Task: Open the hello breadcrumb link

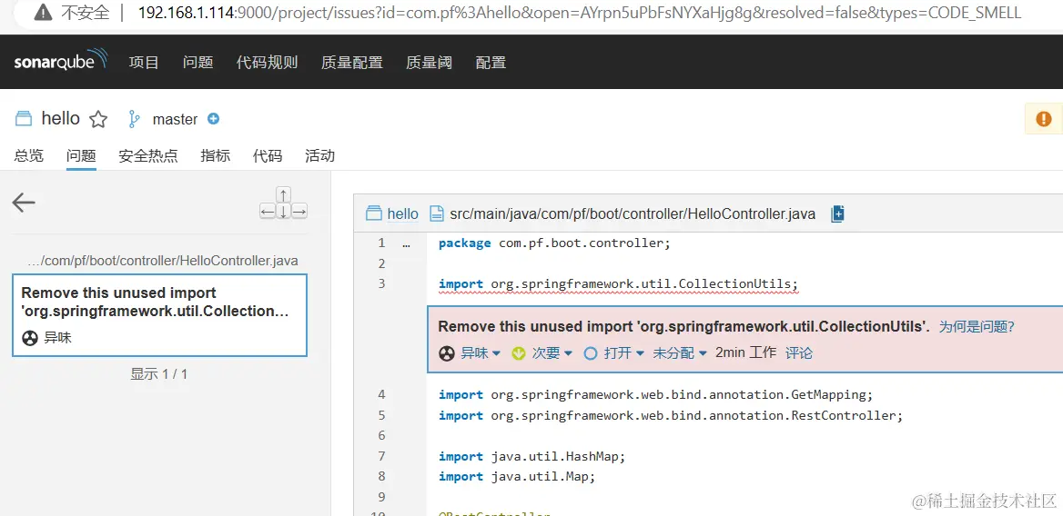Action: (x=402, y=214)
